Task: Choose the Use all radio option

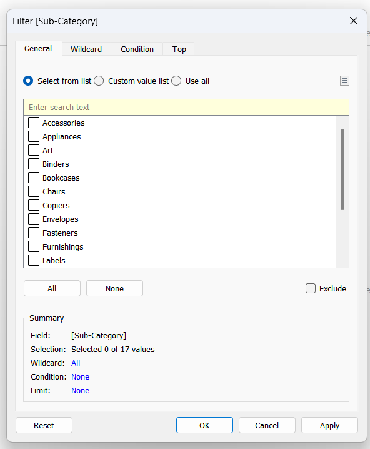Action: 176,81
